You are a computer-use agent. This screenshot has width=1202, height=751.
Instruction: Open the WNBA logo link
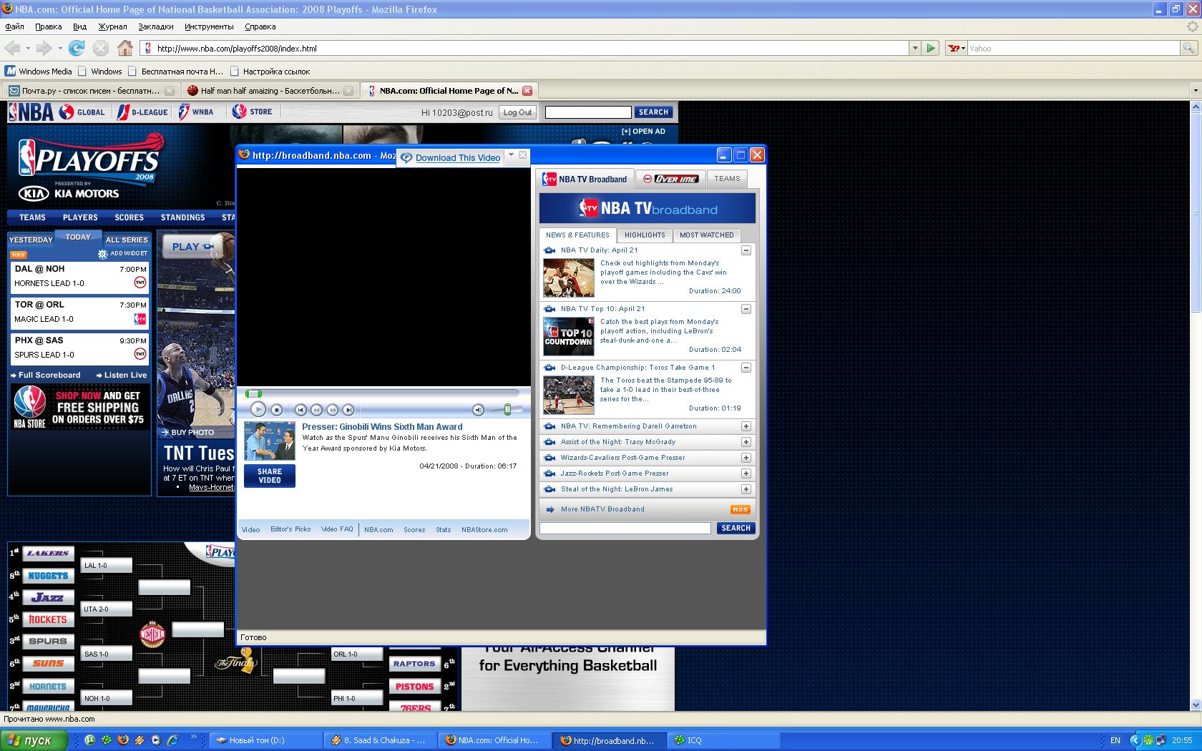click(196, 112)
